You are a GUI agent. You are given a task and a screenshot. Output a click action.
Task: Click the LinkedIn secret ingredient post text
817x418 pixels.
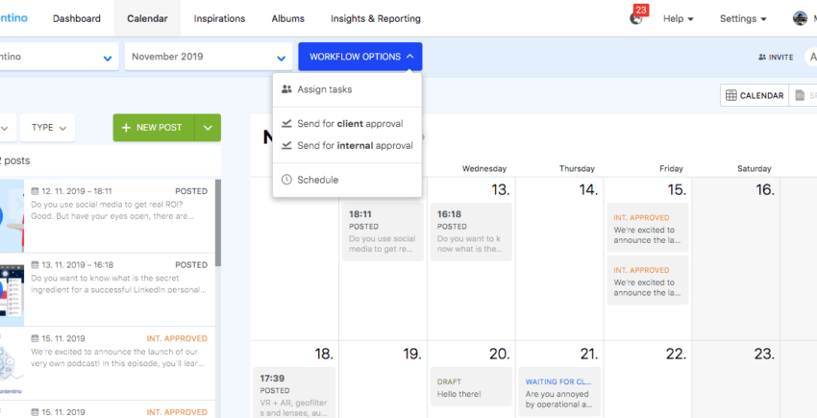(x=119, y=283)
